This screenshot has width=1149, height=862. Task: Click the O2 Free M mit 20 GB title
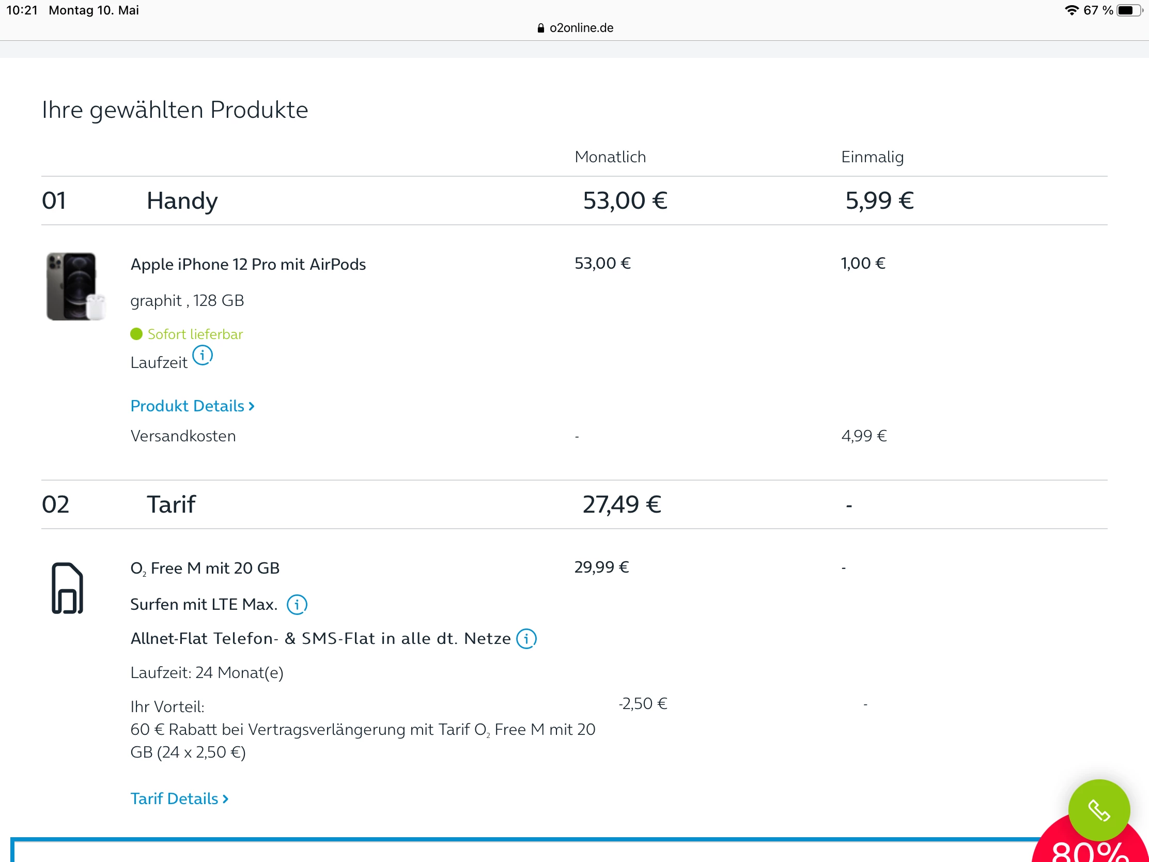click(x=205, y=568)
